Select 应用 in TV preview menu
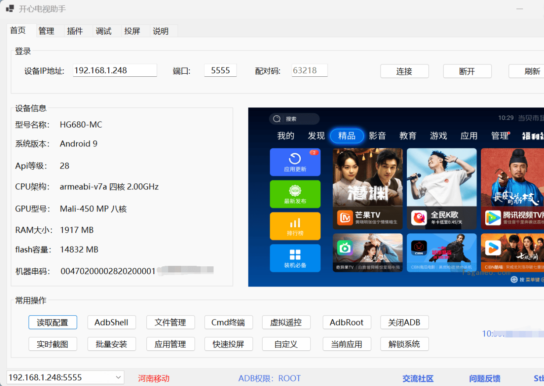 click(469, 136)
